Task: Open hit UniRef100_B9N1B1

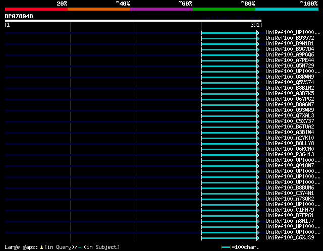Action: [290, 44]
